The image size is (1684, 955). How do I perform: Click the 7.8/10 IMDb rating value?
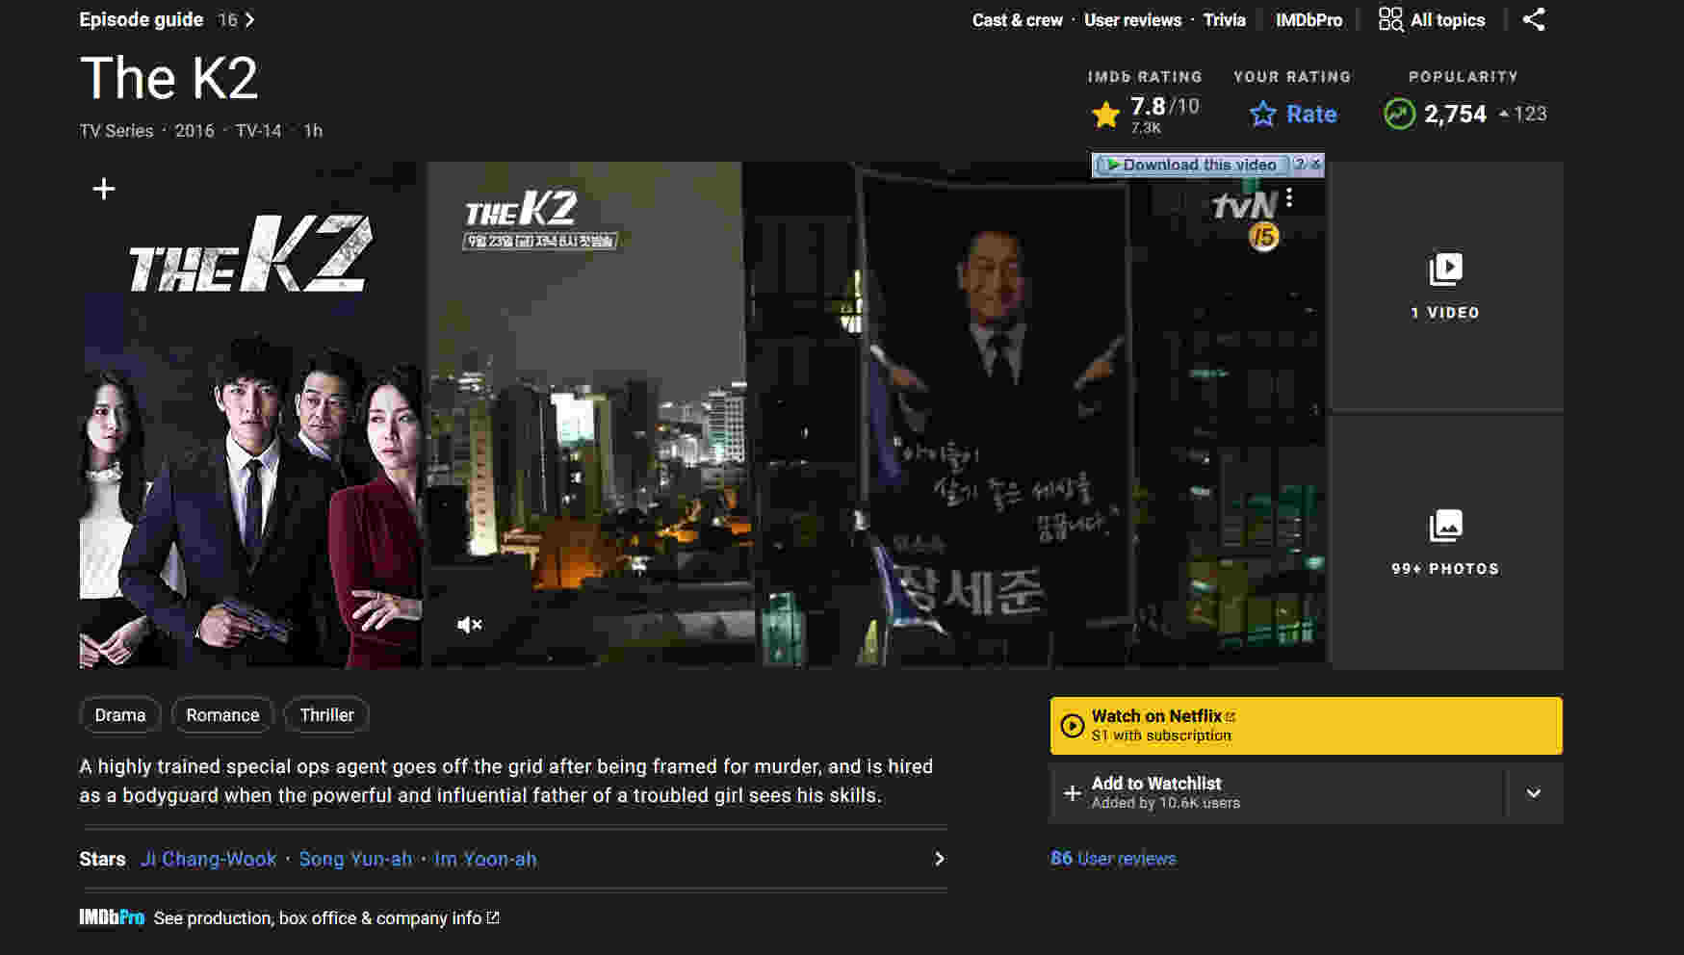coord(1164,106)
